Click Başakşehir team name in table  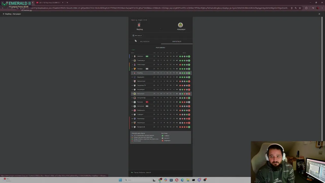click(141, 77)
